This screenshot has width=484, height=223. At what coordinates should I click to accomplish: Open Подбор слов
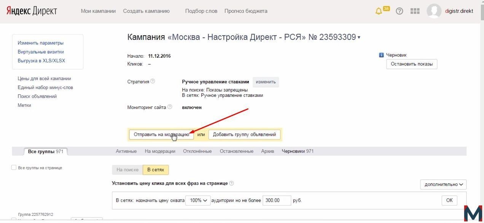click(201, 11)
